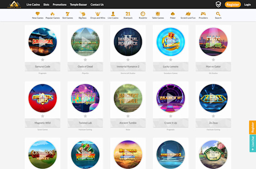This screenshot has width=256, height=169.
Task: Click the orange Register button in header
Action: (x=233, y=5)
